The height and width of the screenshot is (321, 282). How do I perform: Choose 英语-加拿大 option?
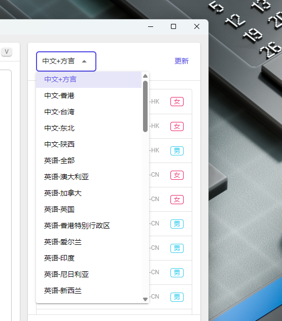[89, 193]
